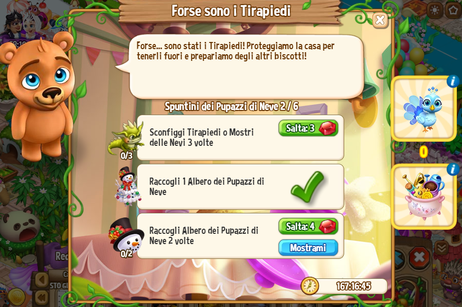Click the green dragon Tirapiedi icon

tap(126, 138)
